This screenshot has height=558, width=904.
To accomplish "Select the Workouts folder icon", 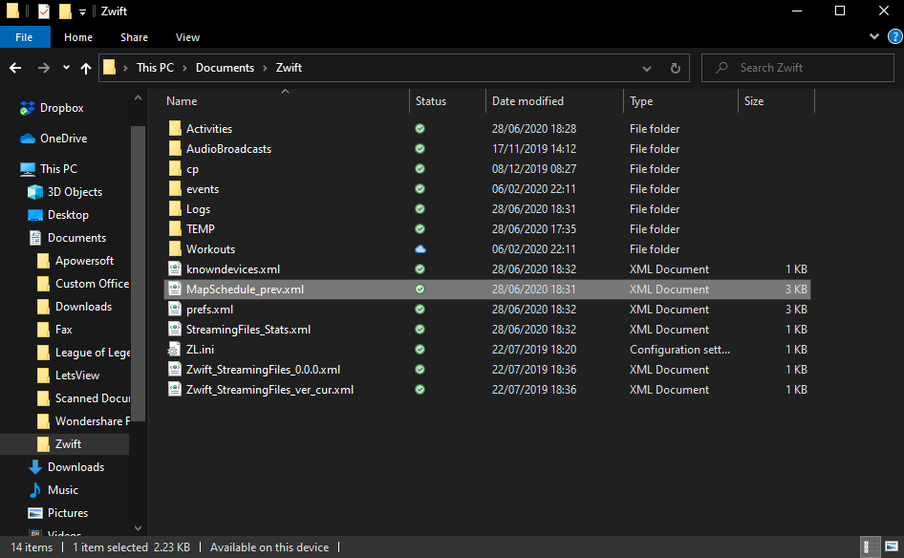I will 175,249.
